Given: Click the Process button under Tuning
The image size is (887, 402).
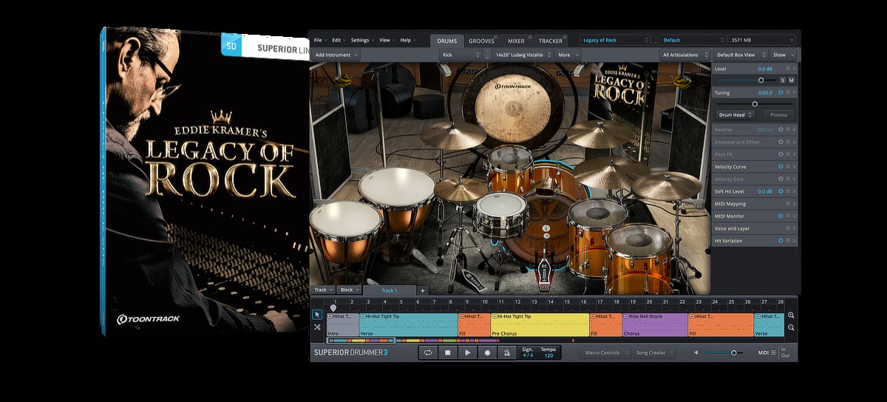Looking at the screenshot, I should (x=778, y=115).
